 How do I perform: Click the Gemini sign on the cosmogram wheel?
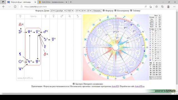(x=108, y=77)
